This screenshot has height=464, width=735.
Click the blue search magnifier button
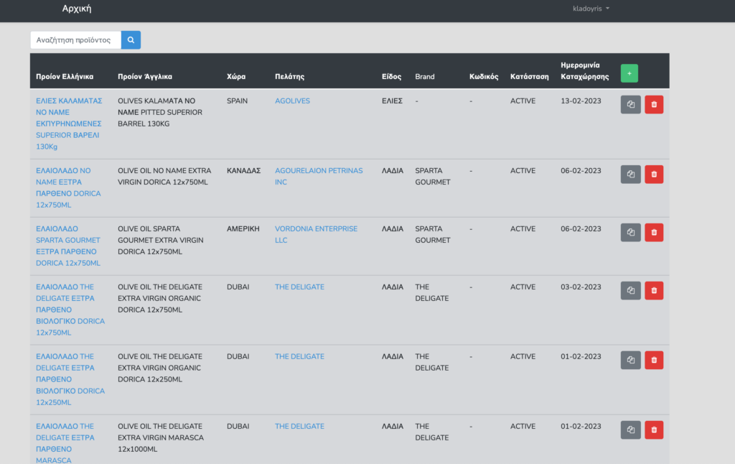(131, 40)
